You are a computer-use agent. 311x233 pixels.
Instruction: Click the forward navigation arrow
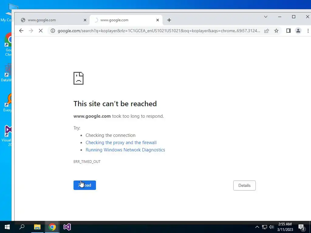(31, 31)
